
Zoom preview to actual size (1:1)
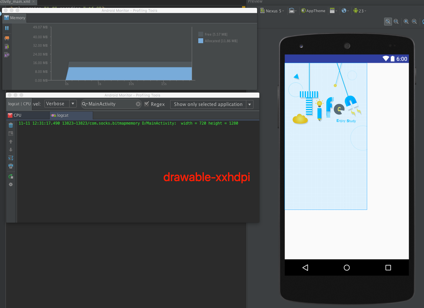[x=396, y=21]
